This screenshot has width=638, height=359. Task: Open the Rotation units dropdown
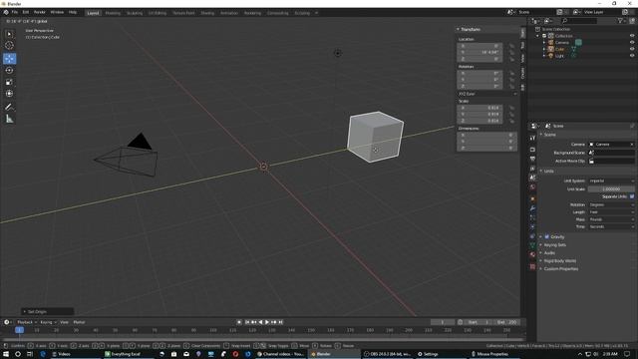(x=611, y=204)
